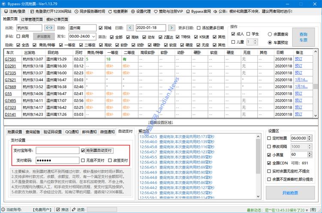Click the 定时抢票 time stepper arrows
322x213 pixels.
click(310, 138)
